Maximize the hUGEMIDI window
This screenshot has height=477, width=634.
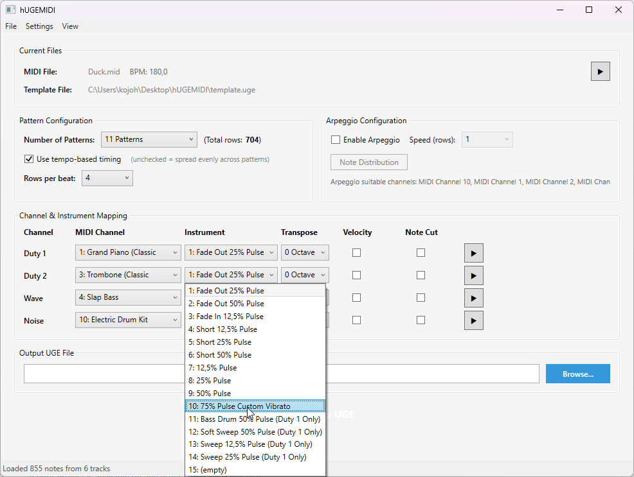[x=589, y=10]
